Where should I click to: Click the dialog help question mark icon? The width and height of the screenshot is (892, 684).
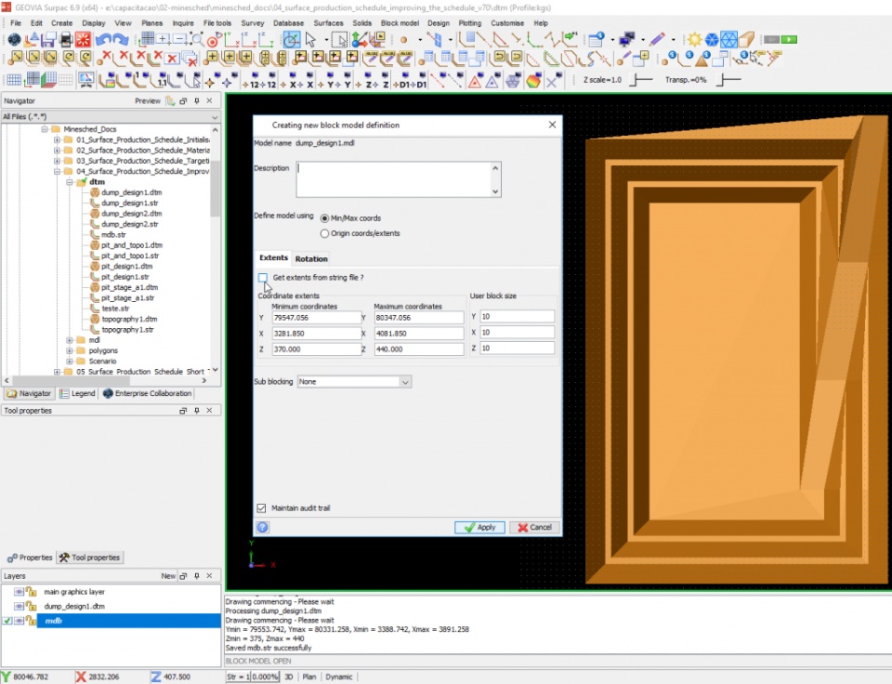tap(263, 527)
